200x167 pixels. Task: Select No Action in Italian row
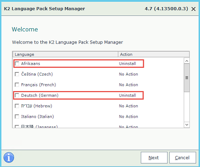pyautogui.click(x=128, y=117)
